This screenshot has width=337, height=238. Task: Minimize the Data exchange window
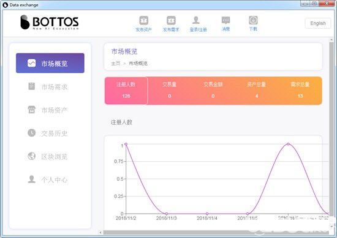pos(305,4)
